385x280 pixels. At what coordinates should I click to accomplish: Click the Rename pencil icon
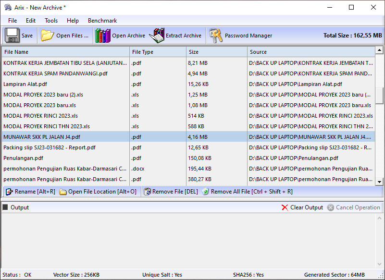point(9,192)
